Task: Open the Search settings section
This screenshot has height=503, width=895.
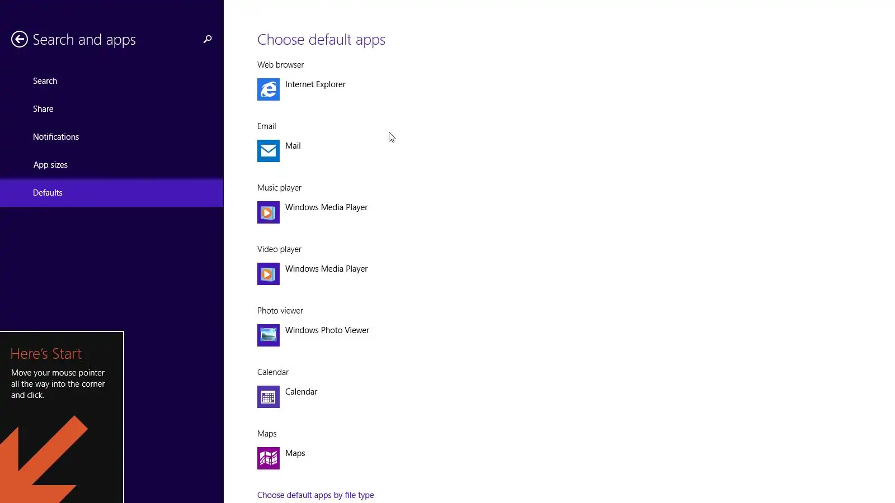Action: pyautogui.click(x=112, y=81)
